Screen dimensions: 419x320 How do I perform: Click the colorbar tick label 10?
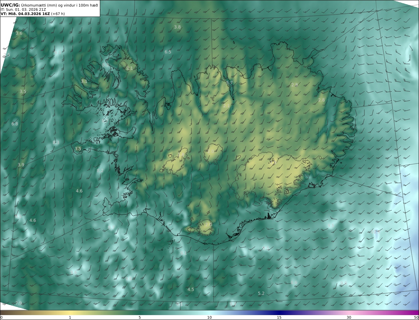209,317
